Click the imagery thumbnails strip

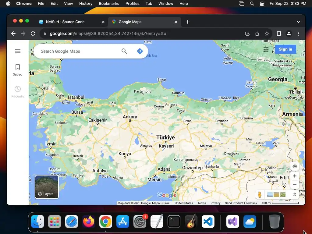pyautogui.click(x=276, y=195)
